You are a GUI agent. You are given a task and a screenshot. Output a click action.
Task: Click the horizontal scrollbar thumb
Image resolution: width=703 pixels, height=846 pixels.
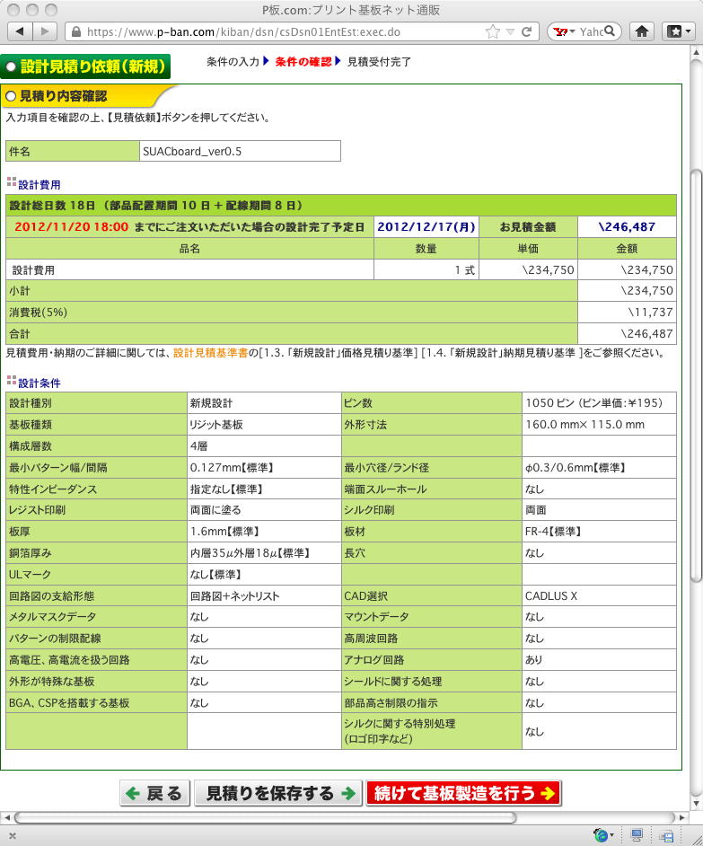coord(265,817)
